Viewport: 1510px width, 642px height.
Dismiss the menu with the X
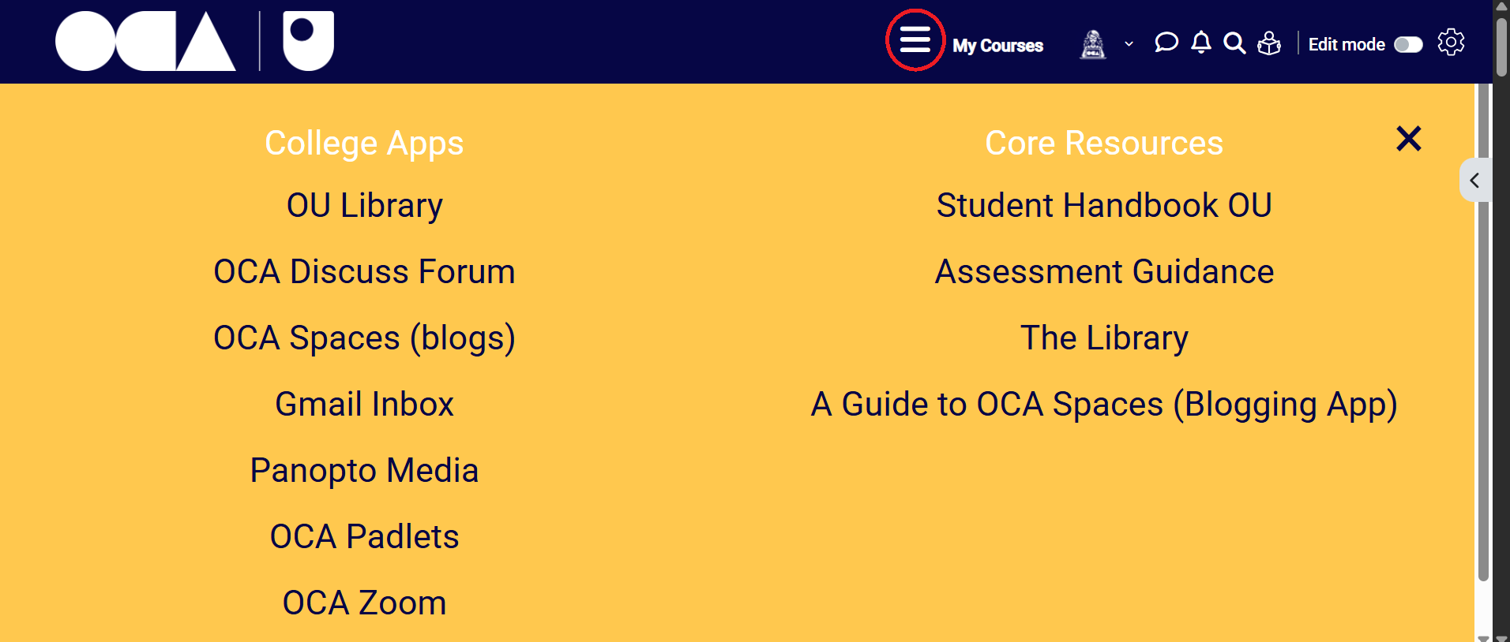click(x=1408, y=139)
